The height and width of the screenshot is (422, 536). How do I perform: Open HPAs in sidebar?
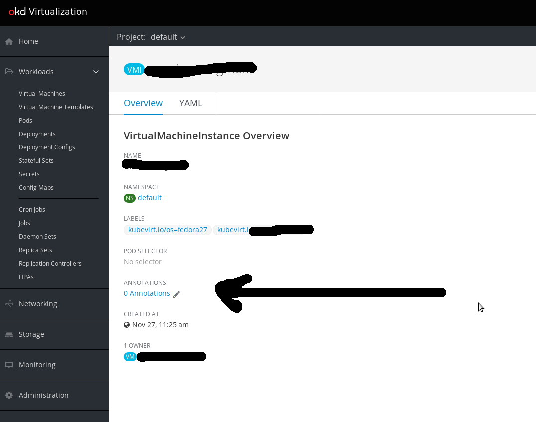coord(26,277)
